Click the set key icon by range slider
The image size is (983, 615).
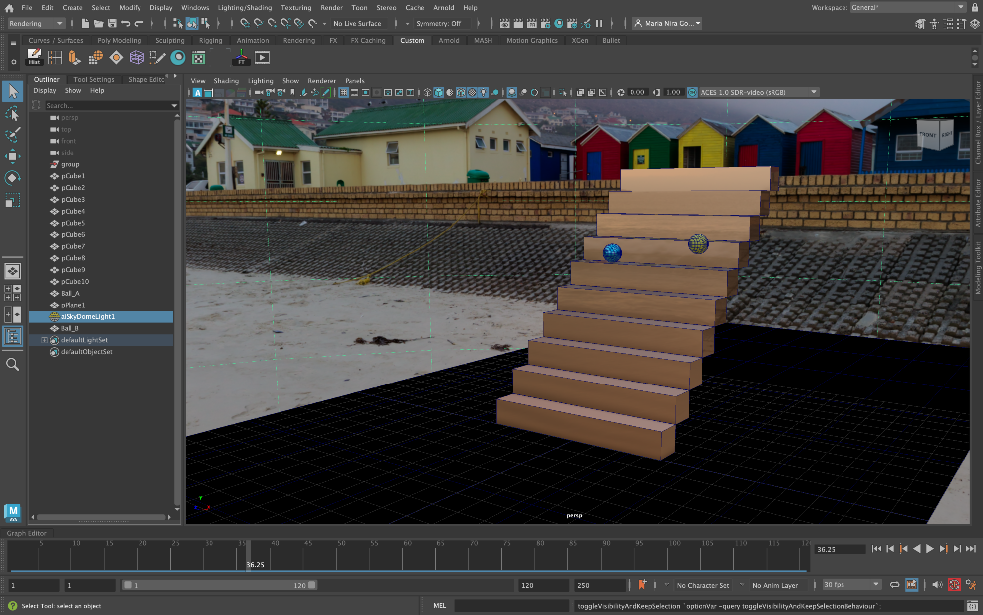[642, 585]
